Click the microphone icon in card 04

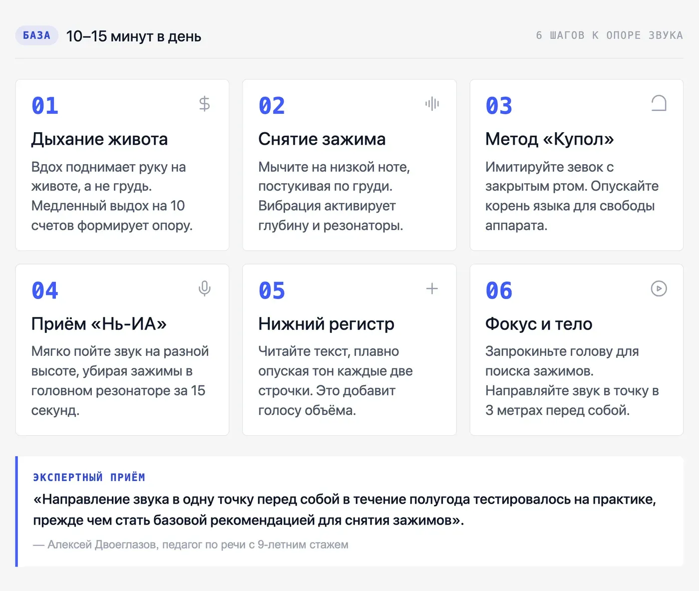pyautogui.click(x=204, y=289)
